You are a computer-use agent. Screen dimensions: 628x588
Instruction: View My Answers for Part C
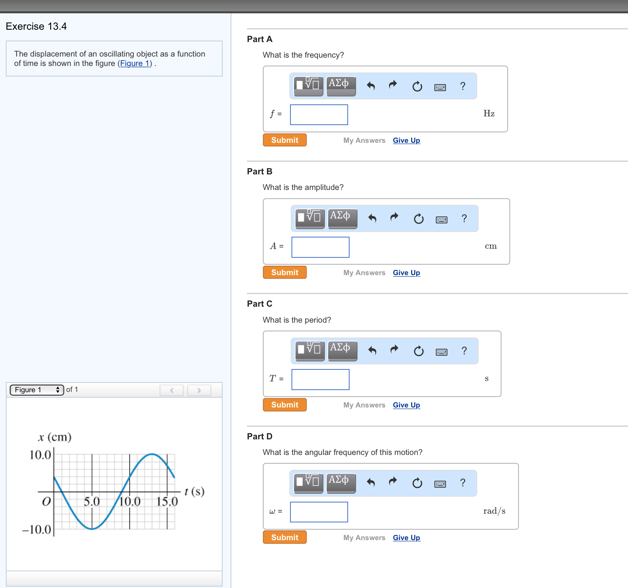(x=364, y=405)
